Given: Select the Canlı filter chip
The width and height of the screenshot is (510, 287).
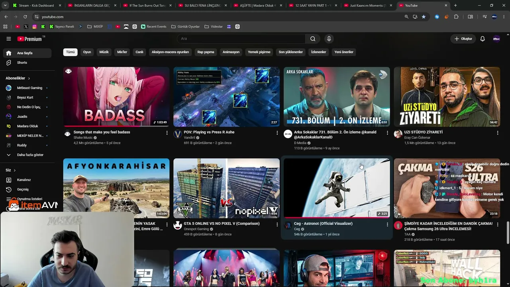Looking at the screenshot, I should 139,52.
